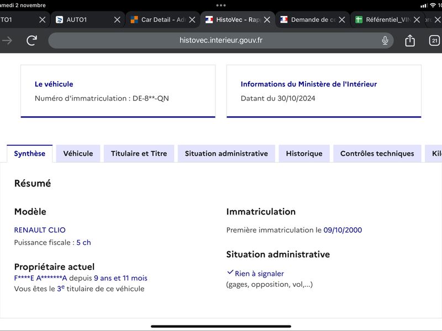The image size is (442, 331).
Task: Click the 3e titulaire de ce véhicule line
Action: tap(79, 289)
